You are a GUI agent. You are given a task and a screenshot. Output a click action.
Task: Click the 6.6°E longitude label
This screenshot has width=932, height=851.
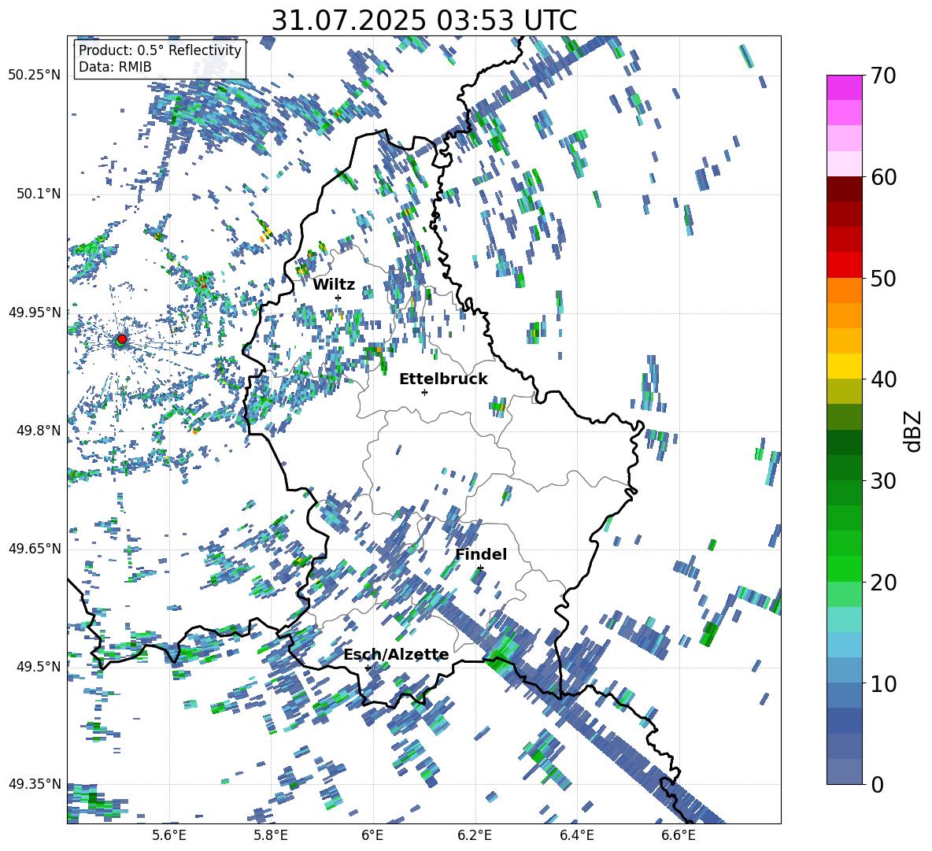679,835
